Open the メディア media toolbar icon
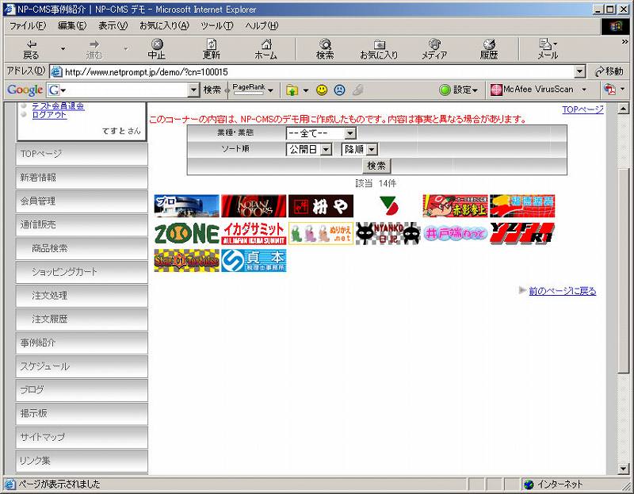This screenshot has width=634, height=494. tap(434, 49)
